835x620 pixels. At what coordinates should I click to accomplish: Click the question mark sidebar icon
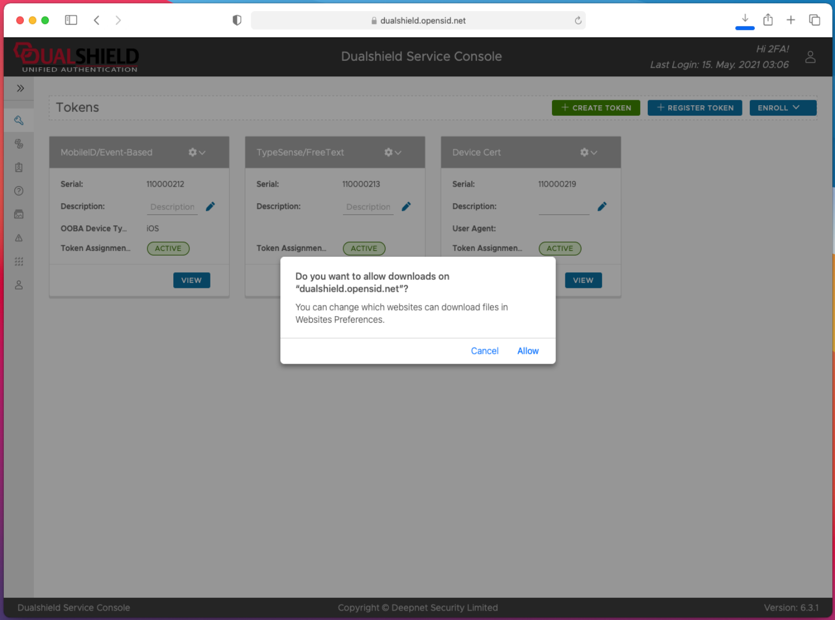coord(19,191)
